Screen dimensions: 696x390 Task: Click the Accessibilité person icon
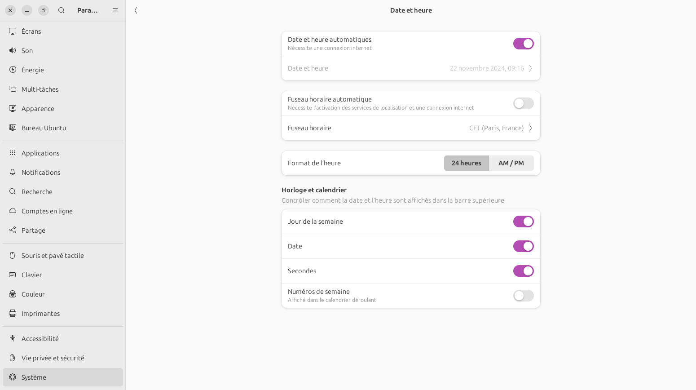tap(13, 338)
